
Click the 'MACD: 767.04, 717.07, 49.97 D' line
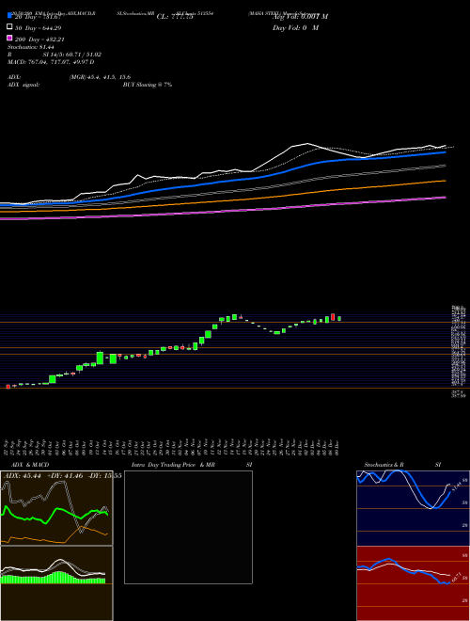pyautogui.click(x=51, y=62)
